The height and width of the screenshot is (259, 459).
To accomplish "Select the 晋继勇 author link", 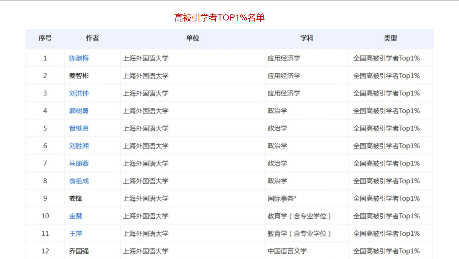I will click(79, 128).
